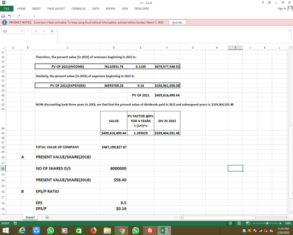Image resolution: width=293 pixels, height=235 pixels.
Task: Expand the Name Box dropdown arrow
Action: [x=22, y=31]
